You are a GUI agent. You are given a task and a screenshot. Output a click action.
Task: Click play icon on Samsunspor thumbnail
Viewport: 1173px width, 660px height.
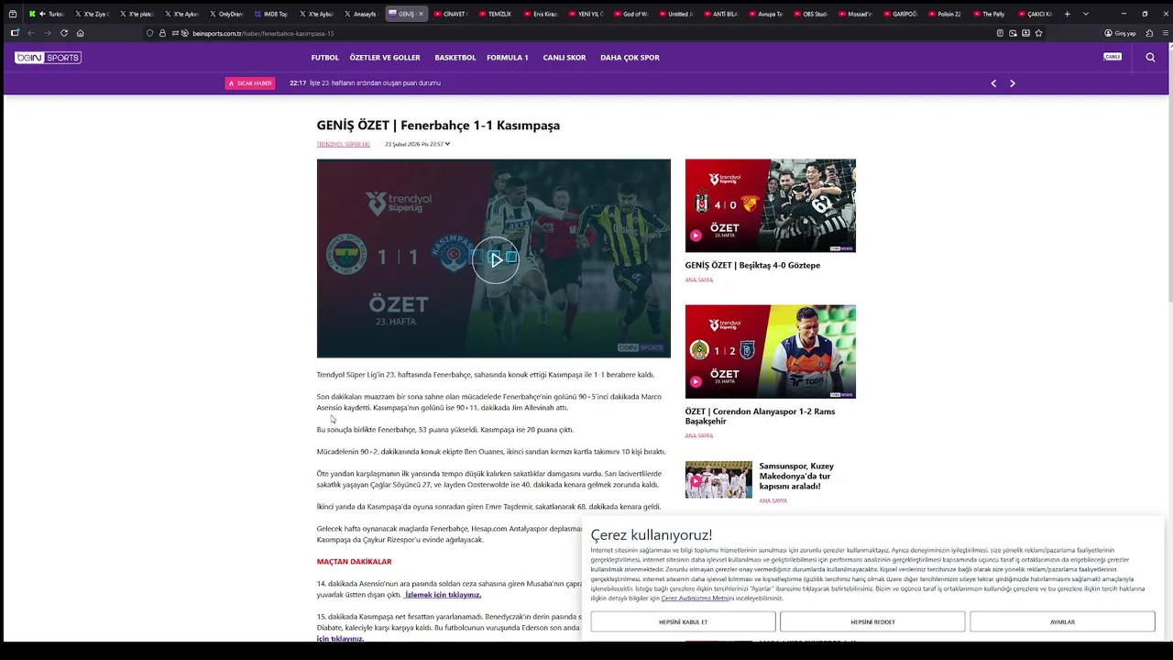pos(696,481)
